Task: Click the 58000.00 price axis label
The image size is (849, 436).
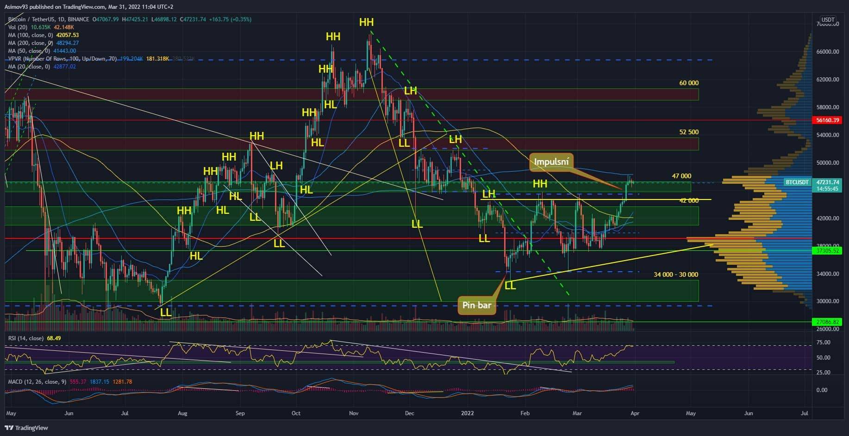Action: [x=828, y=107]
